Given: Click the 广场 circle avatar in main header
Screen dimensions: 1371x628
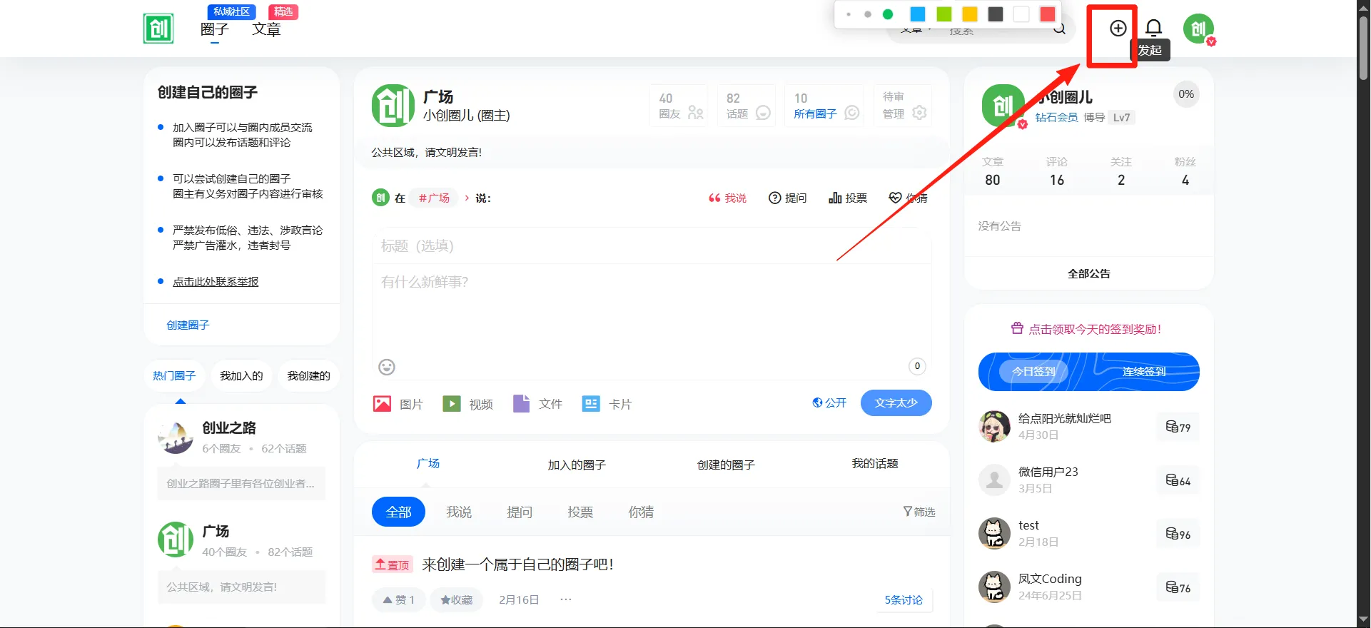Looking at the screenshot, I should click(393, 106).
